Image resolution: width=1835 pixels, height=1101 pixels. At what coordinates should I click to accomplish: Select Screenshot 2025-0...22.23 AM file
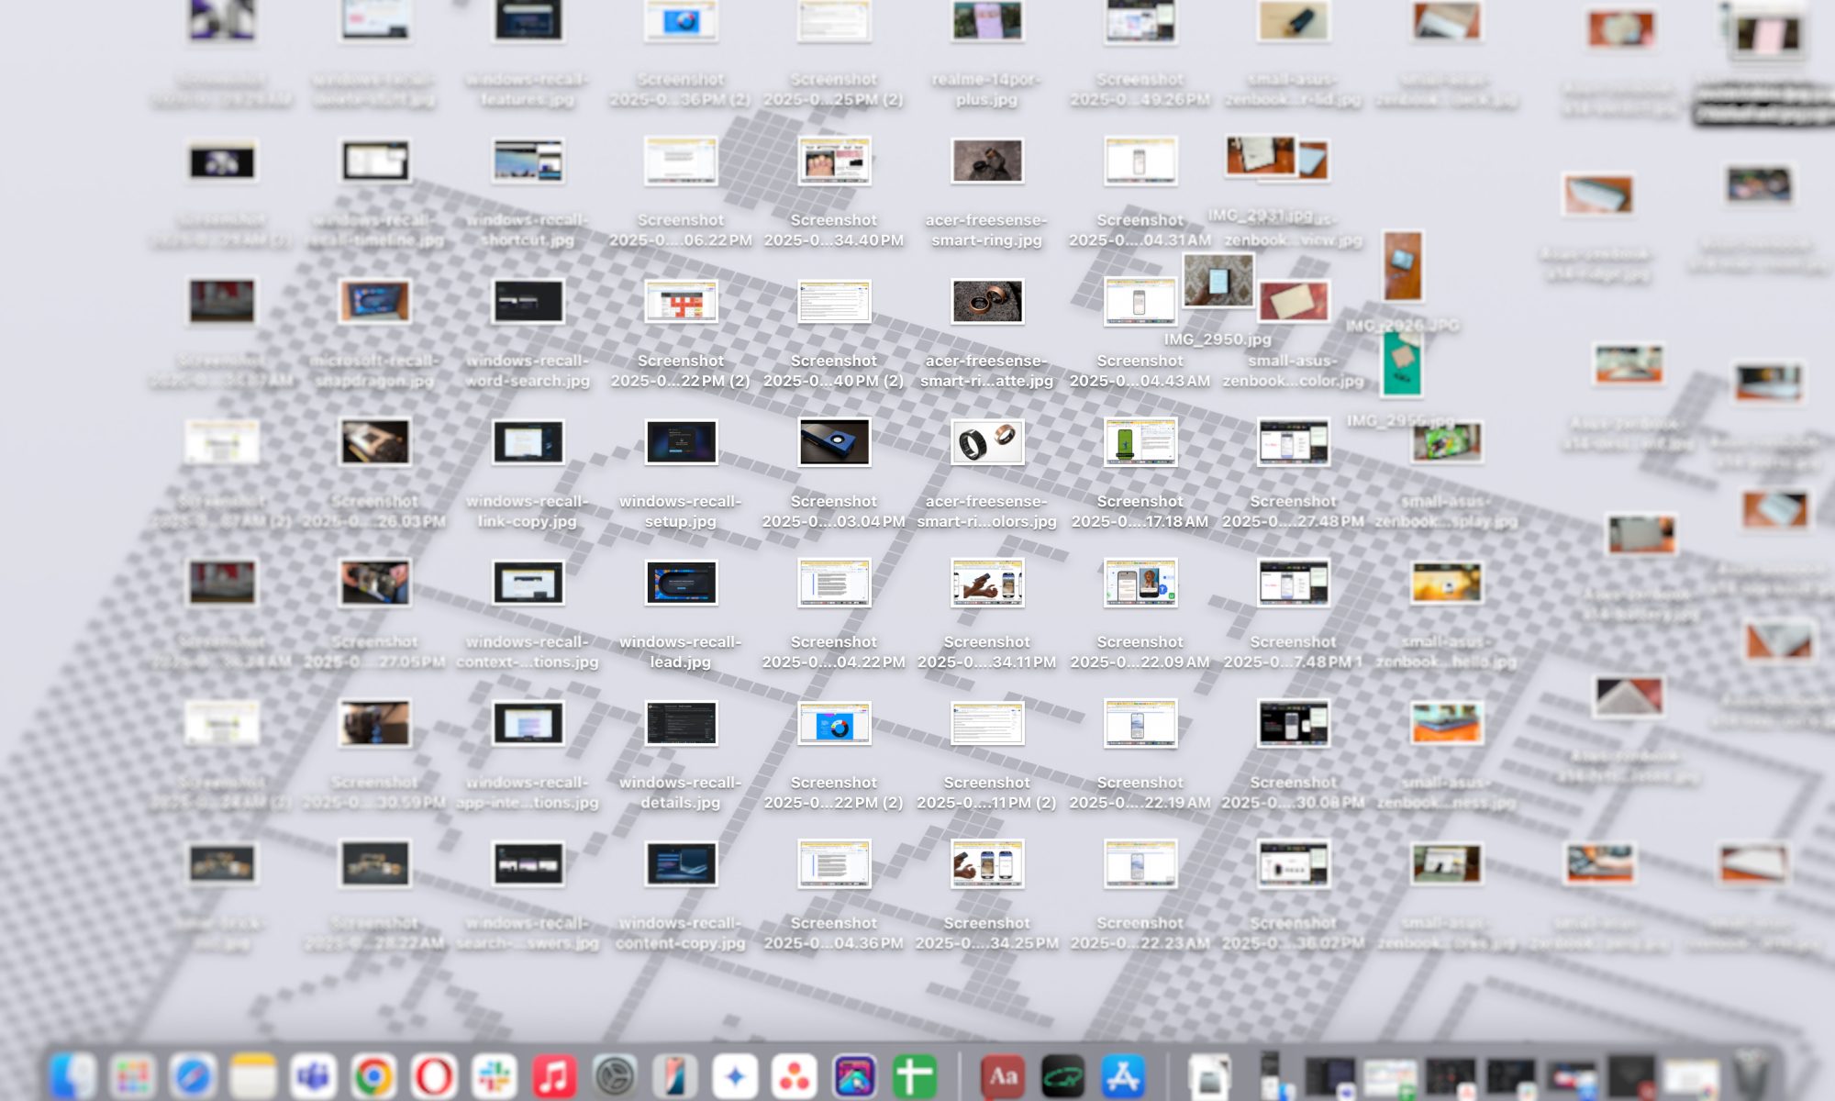pos(1140,863)
